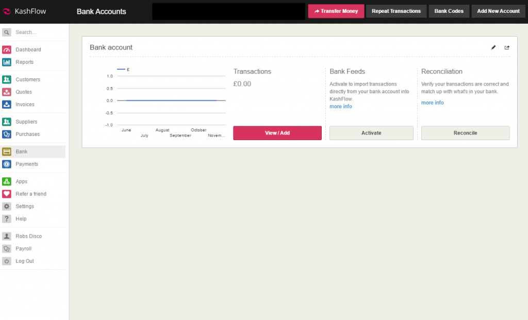The image size is (528, 320).
Task: Click the Suppliers people icon
Action: coord(6,122)
